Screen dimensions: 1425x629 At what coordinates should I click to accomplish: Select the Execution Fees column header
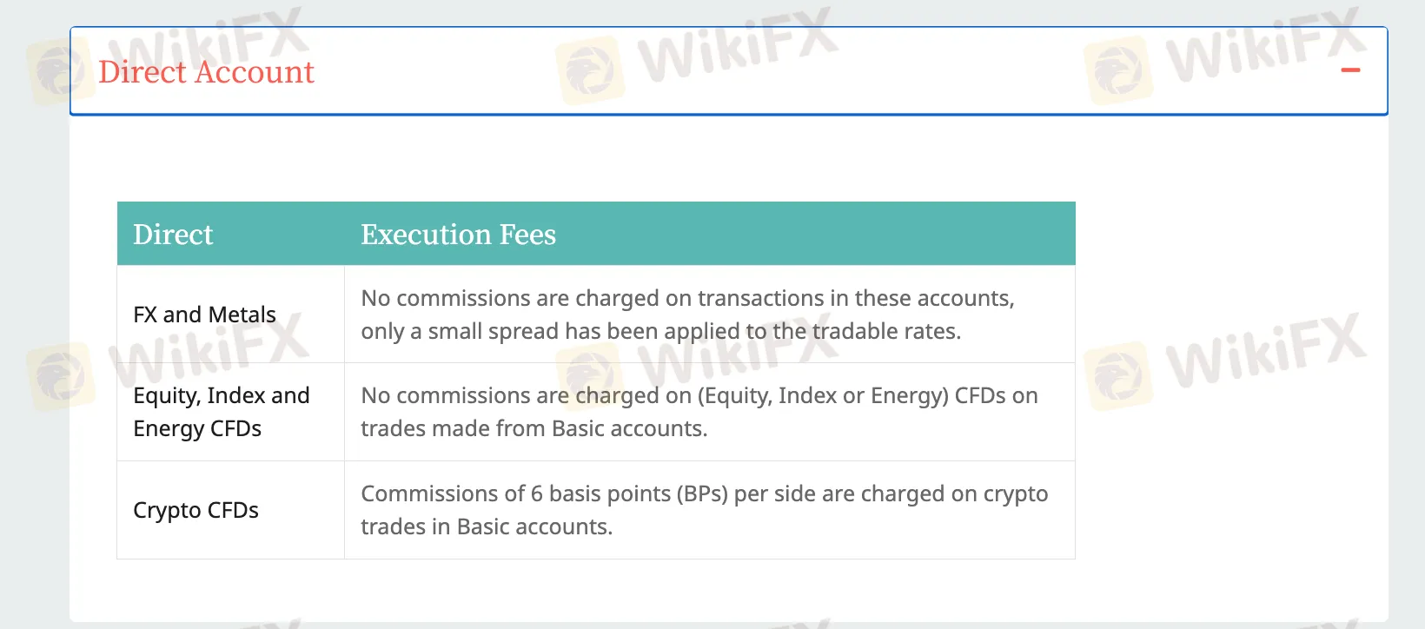coord(458,235)
